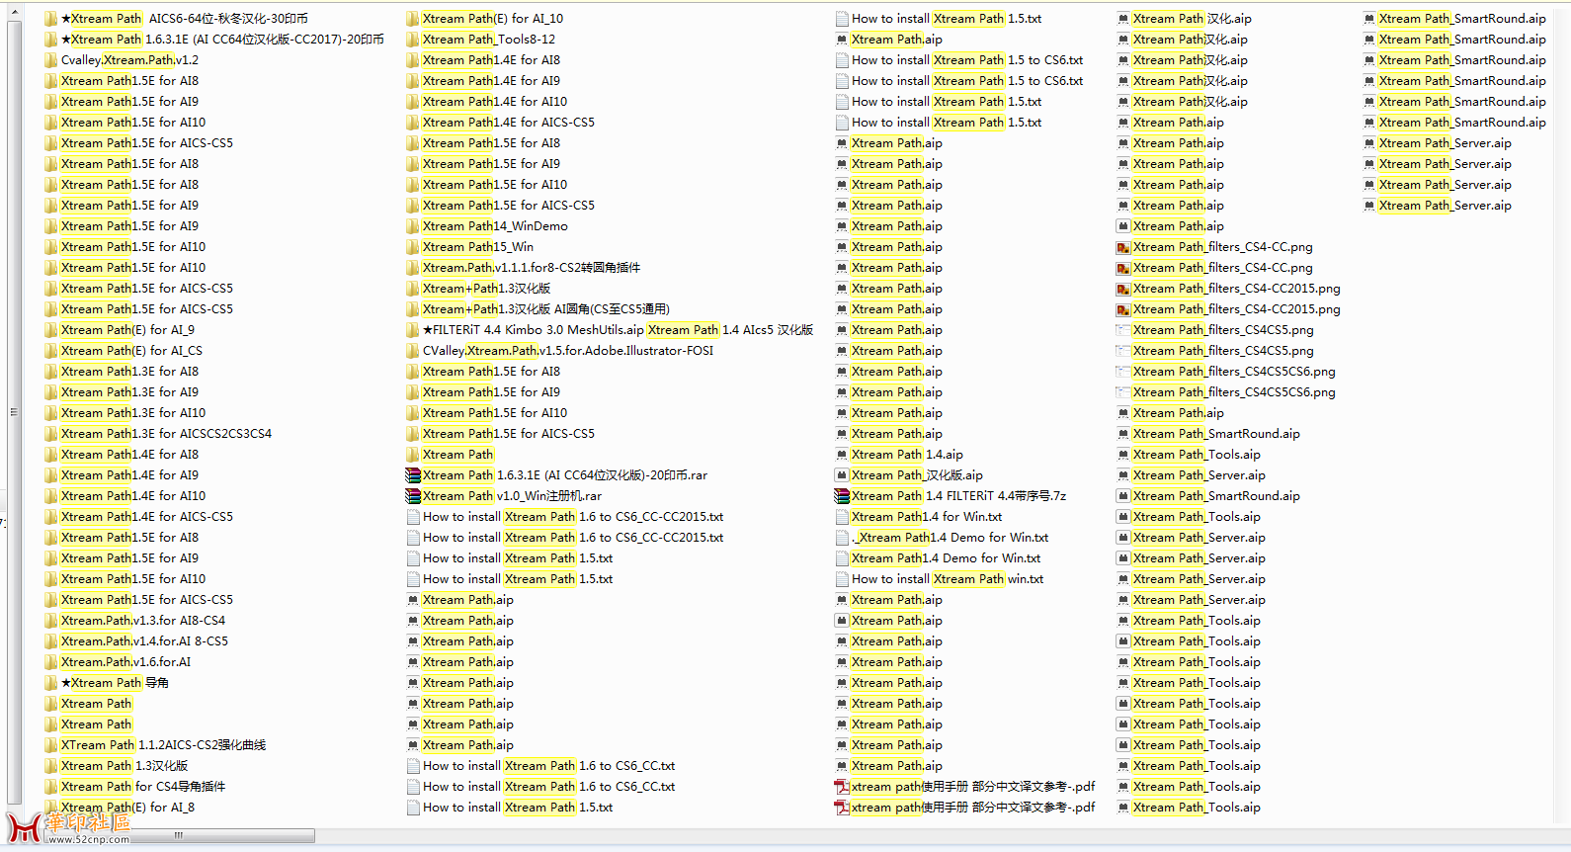
Task: Click the Xtream Path_Tools8-12 folder icon
Action: pos(413,40)
